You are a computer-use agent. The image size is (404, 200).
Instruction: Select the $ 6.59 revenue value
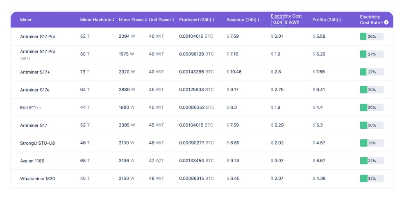(x=233, y=143)
